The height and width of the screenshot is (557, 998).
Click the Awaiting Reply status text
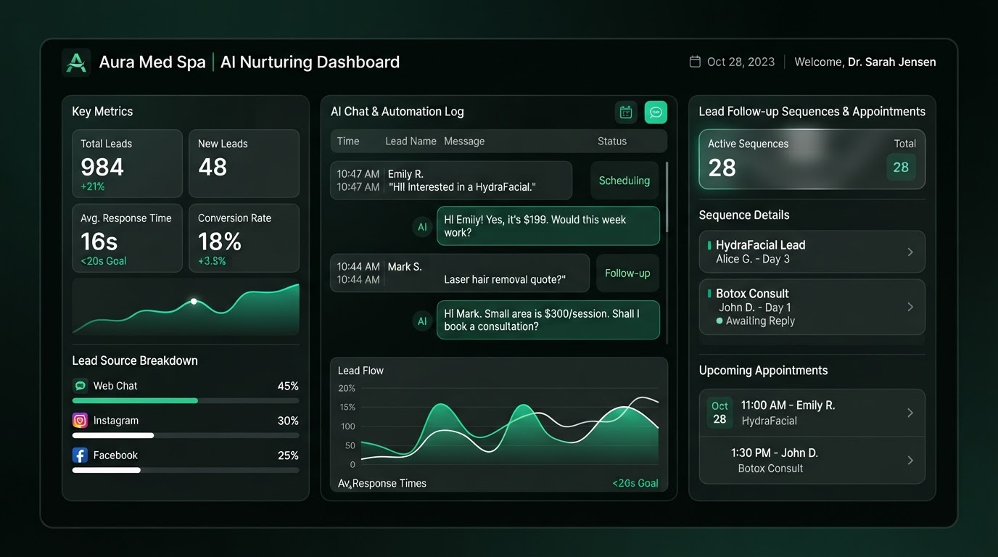click(760, 321)
